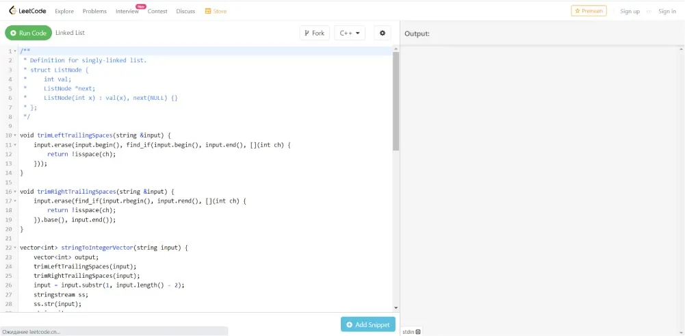Collapse the comment block at line 1
Screen dimensions: 685x336
[x=15, y=51]
